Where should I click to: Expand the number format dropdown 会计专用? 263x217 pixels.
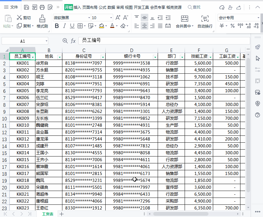click(x=258, y=18)
